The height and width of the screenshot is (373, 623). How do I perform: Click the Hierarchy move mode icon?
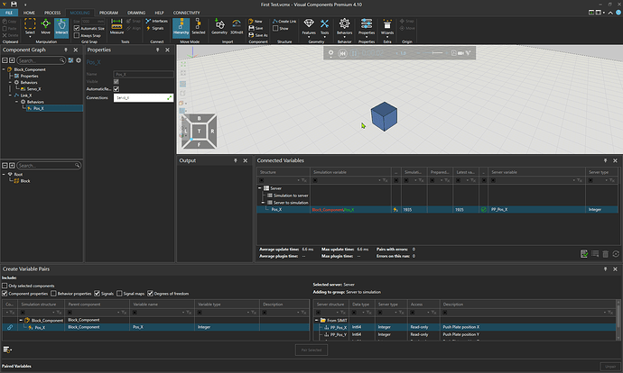(179, 27)
